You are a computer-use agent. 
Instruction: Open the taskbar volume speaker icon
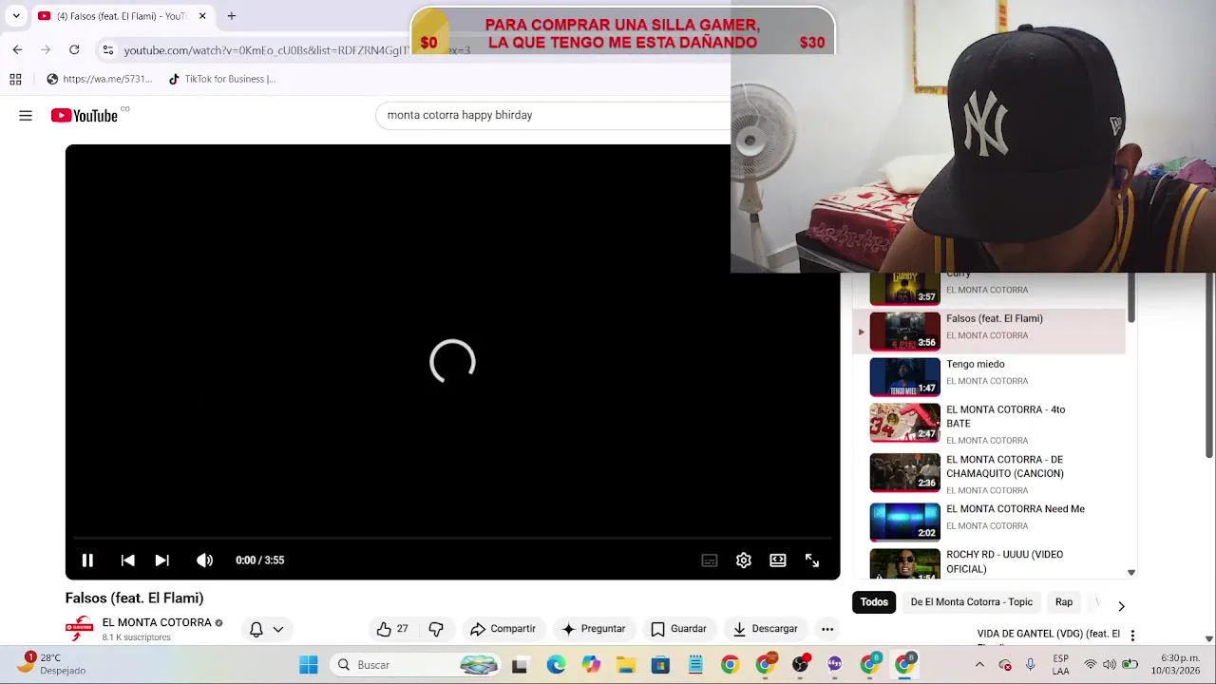pos(1110,664)
